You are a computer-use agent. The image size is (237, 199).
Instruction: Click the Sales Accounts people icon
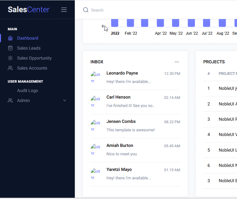point(10,68)
